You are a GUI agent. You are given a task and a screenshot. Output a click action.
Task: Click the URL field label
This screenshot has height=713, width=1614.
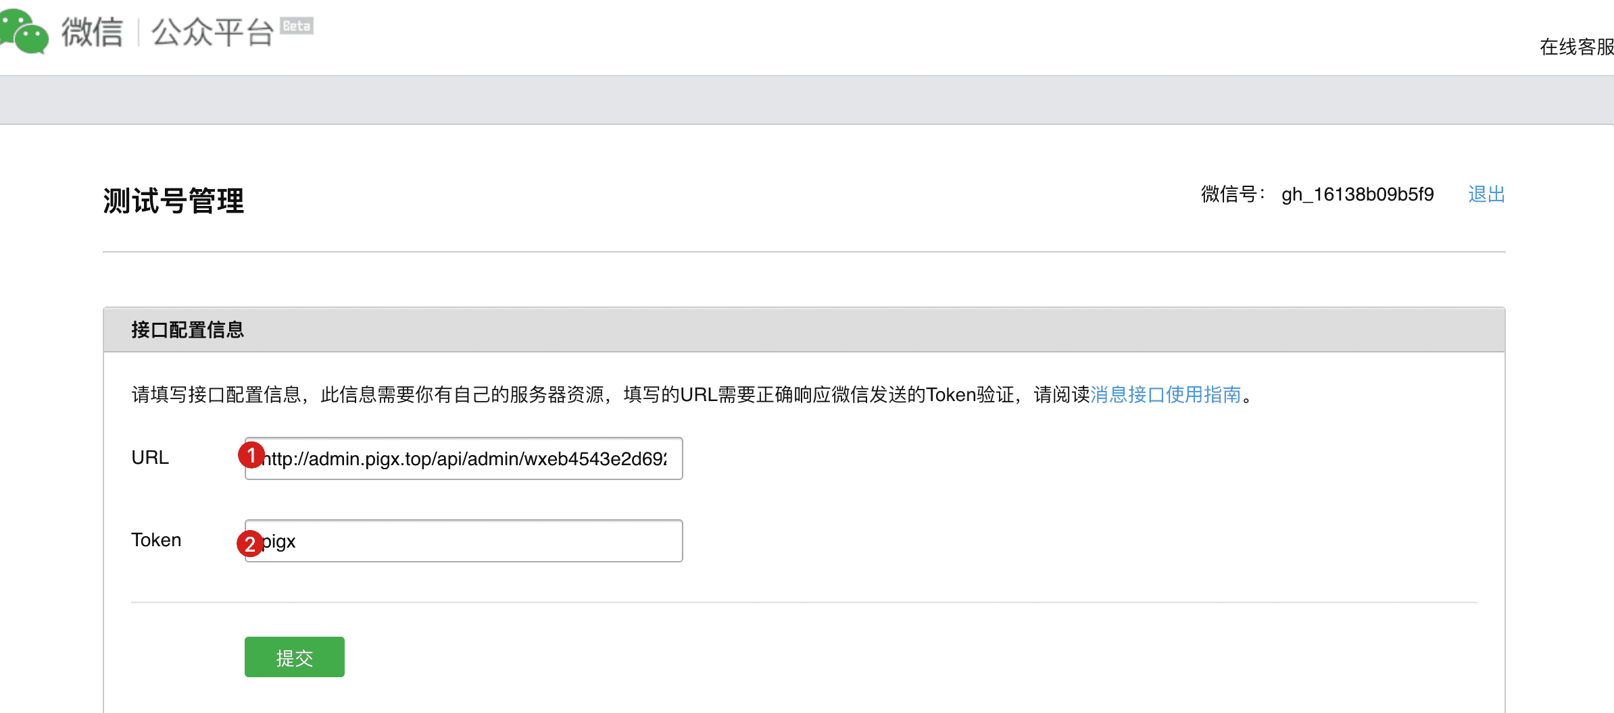pos(150,458)
